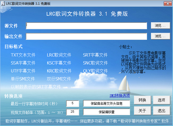Choose 单行SMI文件 format option

(23, 79)
